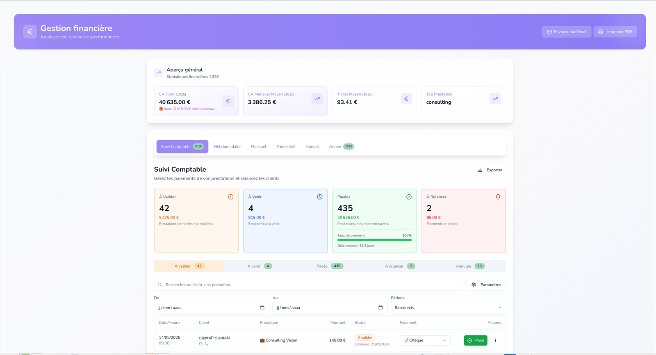Click the trend arrow icon in Top Prestation card
Screen dimensions: 656x355
point(495,98)
